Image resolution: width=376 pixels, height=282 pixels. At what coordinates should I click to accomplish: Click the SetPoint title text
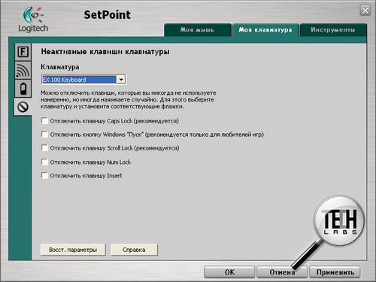click(108, 15)
